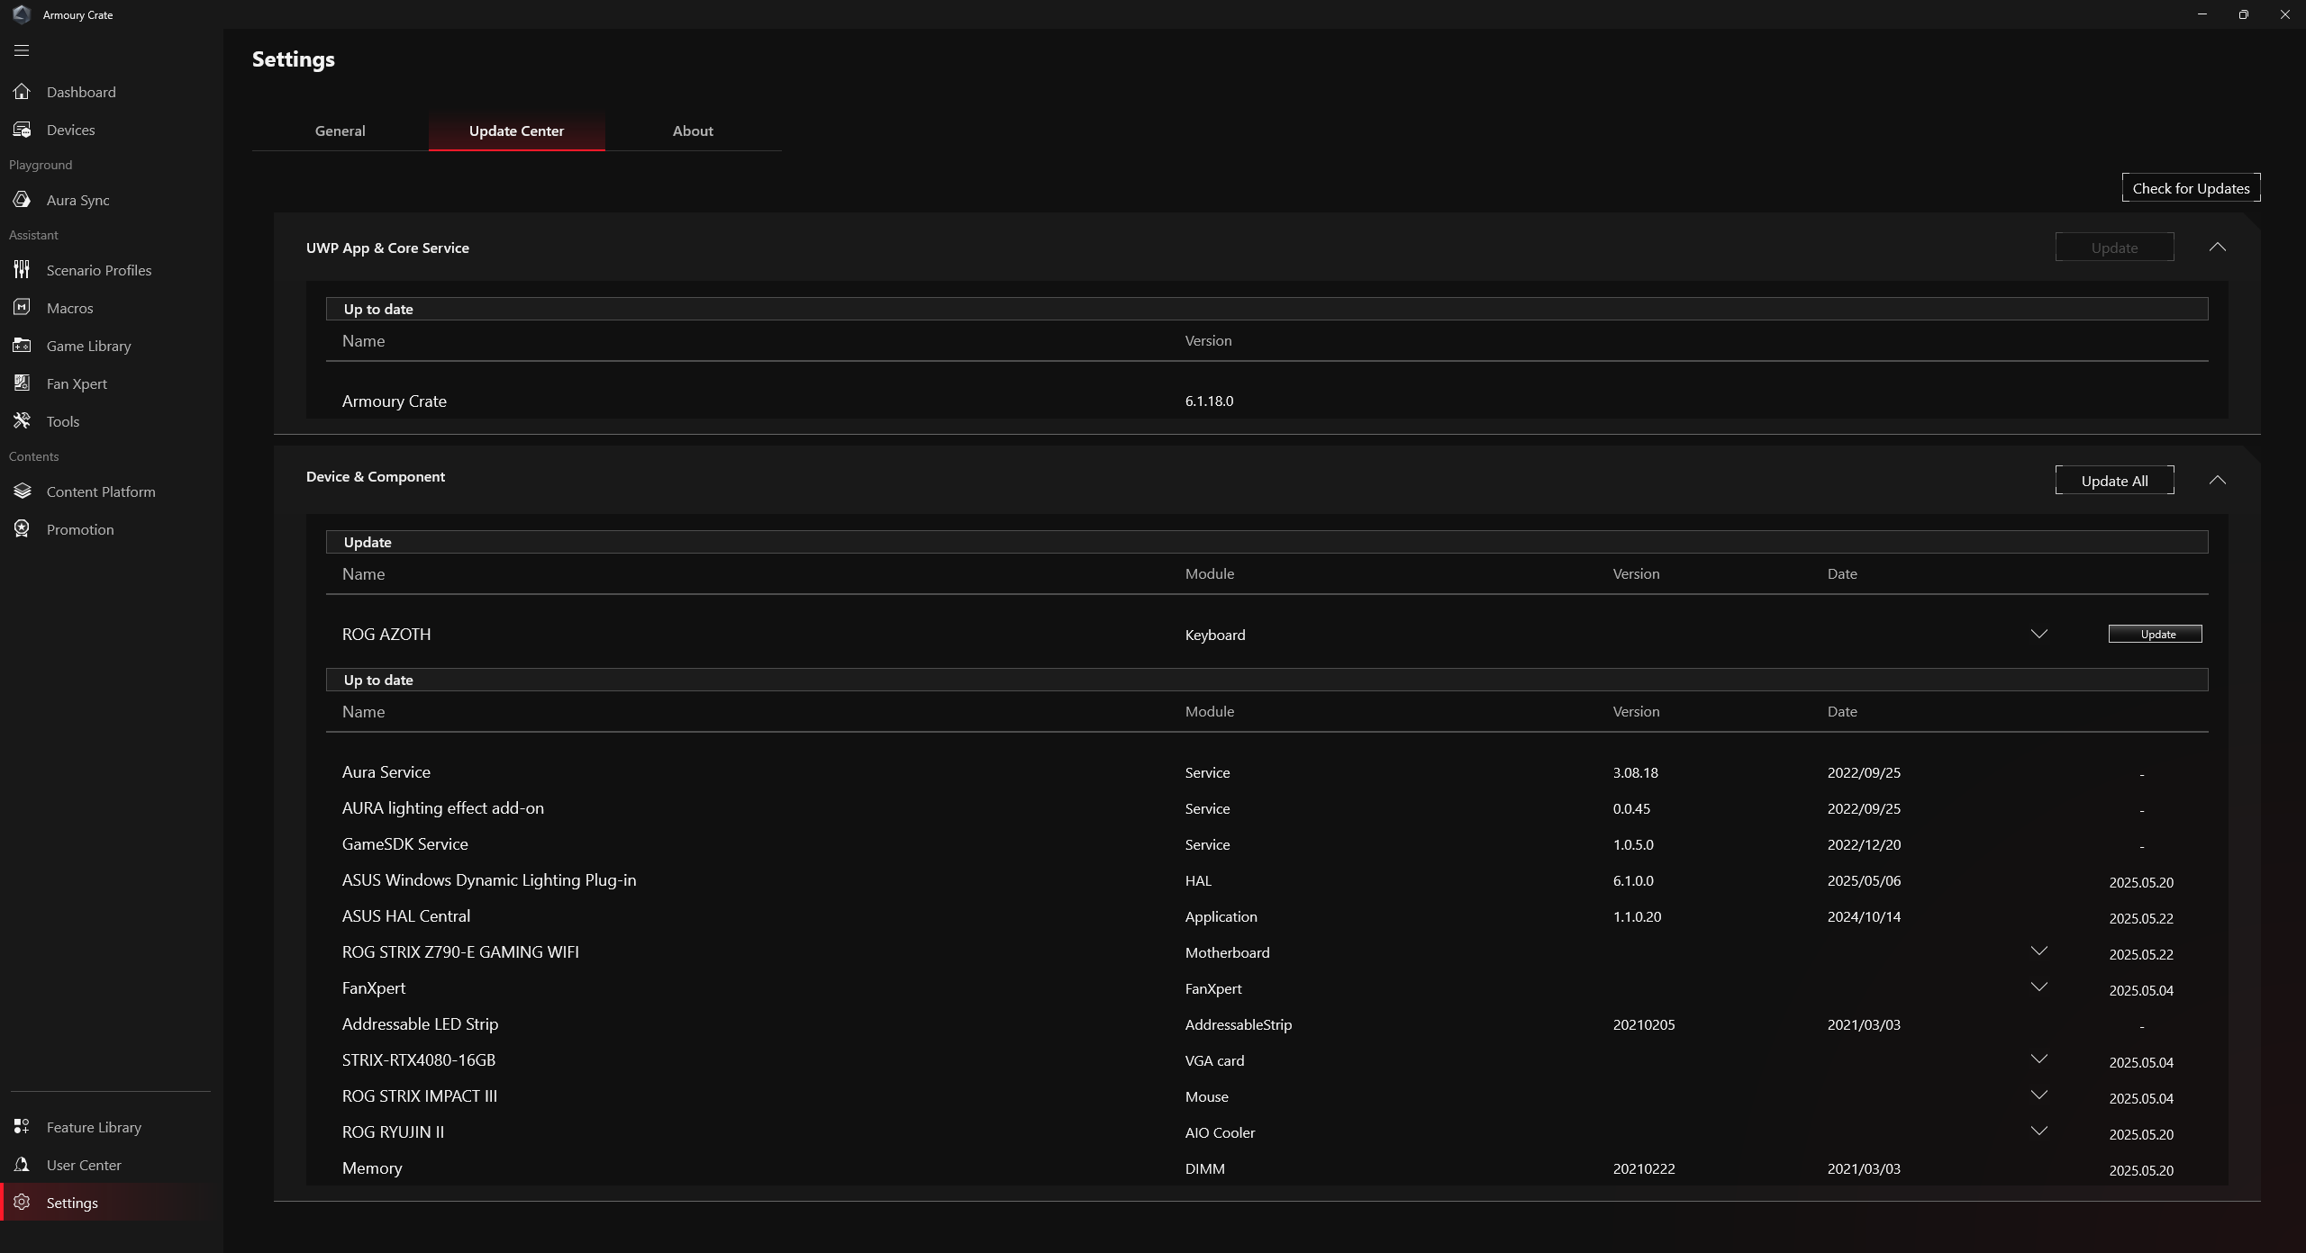
Task: Open User Center
Action: click(x=112, y=1165)
